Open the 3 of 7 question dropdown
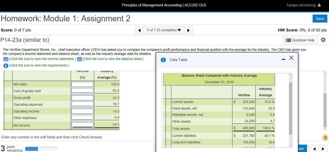This screenshot has height=152, width=329. [x=164, y=30]
